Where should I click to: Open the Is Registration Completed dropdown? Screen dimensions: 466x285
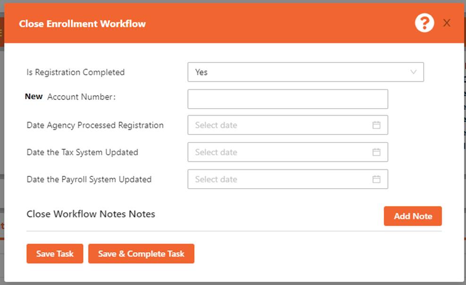(x=302, y=72)
